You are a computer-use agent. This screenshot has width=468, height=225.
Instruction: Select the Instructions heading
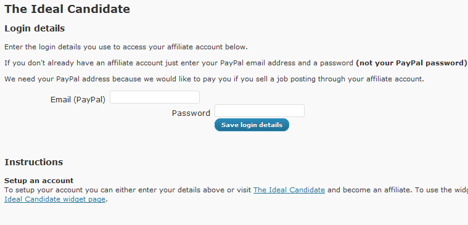coord(34,162)
